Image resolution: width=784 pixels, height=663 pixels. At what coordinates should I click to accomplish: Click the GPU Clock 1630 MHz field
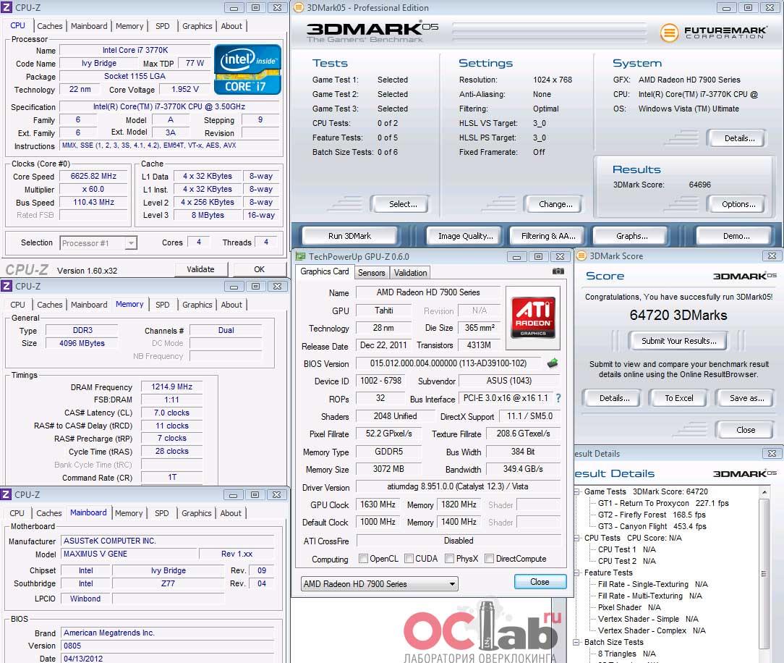[378, 504]
